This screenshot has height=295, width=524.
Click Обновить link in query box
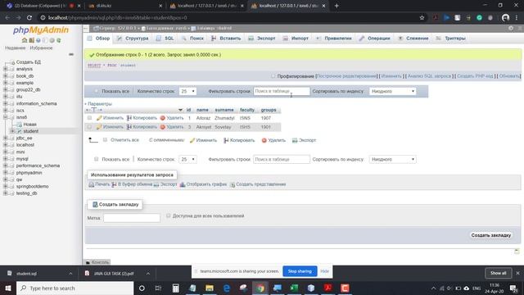pyautogui.click(x=509, y=76)
